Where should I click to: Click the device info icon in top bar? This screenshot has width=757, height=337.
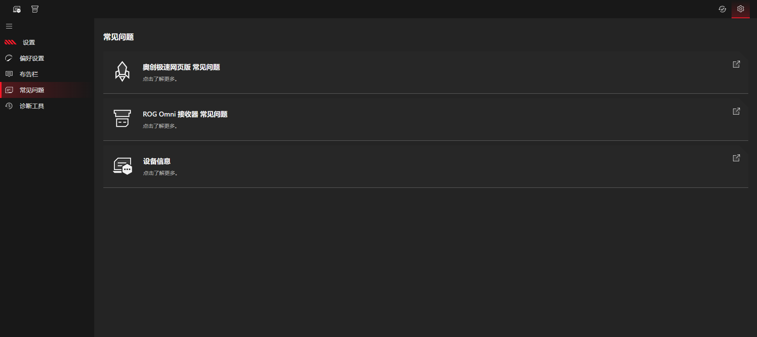[17, 9]
